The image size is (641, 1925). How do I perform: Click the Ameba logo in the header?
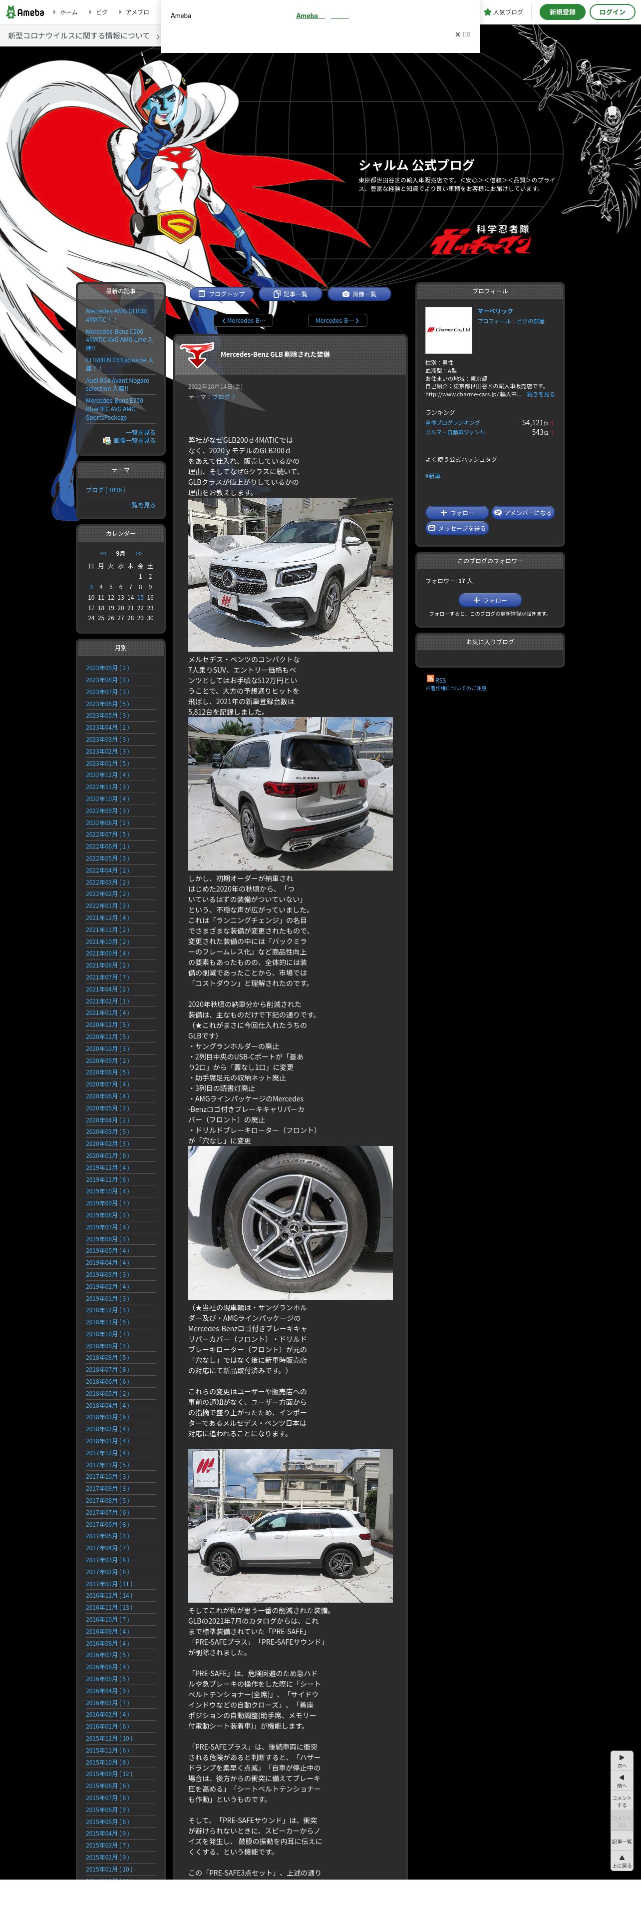[x=24, y=12]
